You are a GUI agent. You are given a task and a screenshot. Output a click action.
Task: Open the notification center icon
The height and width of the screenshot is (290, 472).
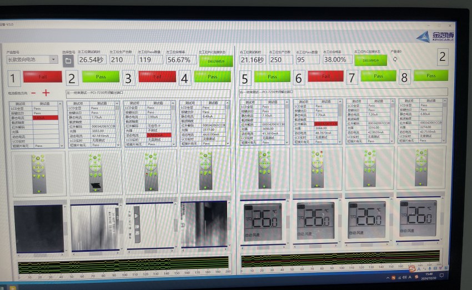coord(441,275)
